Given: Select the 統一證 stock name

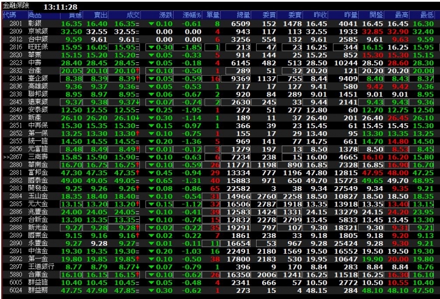Looking at the screenshot, I should coord(38,141).
